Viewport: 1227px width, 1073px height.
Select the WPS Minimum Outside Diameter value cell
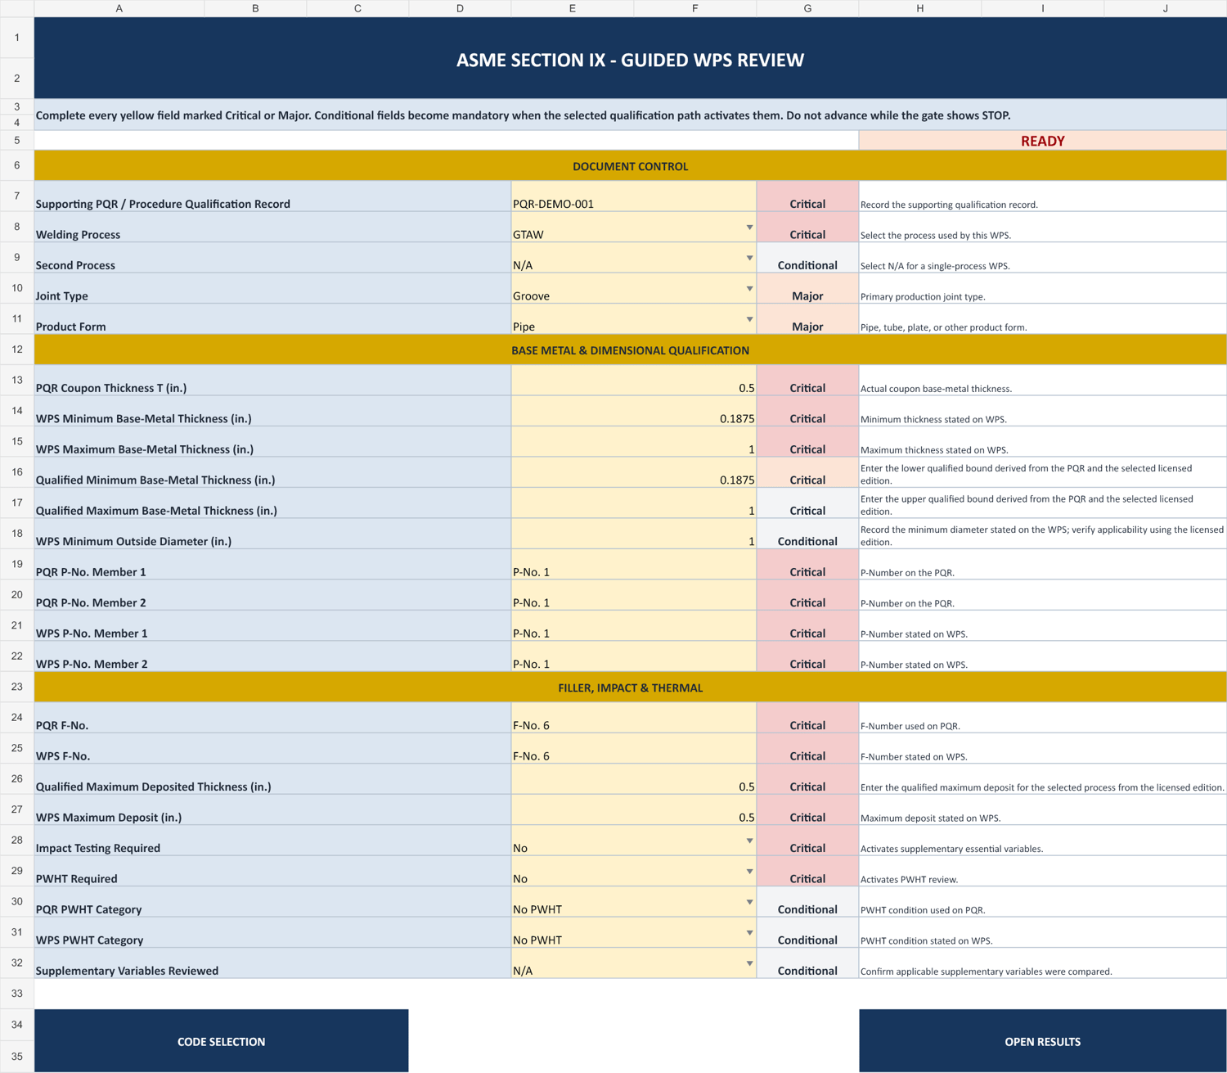click(634, 534)
